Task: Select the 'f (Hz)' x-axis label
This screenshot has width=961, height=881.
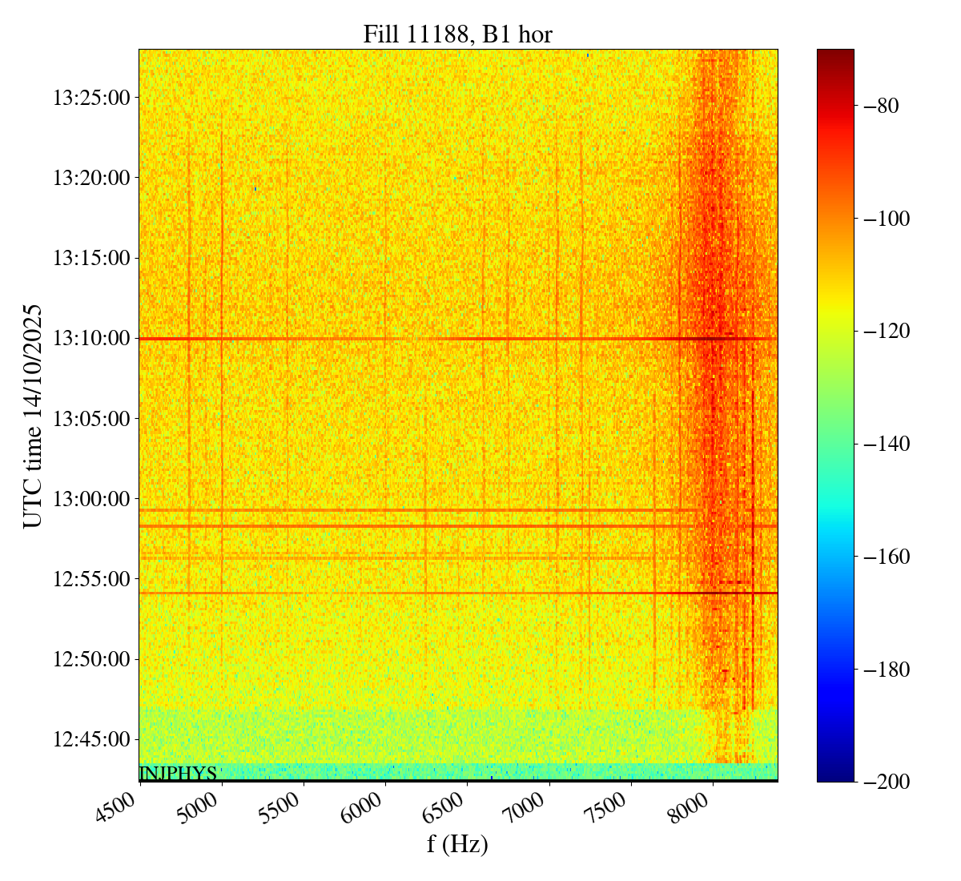Action: pos(457,843)
